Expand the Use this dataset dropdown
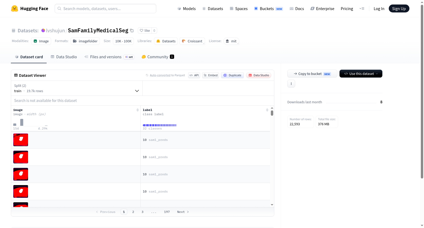The width and height of the screenshot is (424, 228). coord(361,74)
